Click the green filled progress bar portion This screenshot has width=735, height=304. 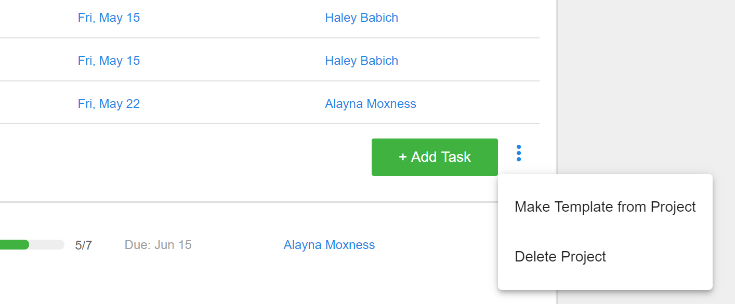[x=14, y=245]
